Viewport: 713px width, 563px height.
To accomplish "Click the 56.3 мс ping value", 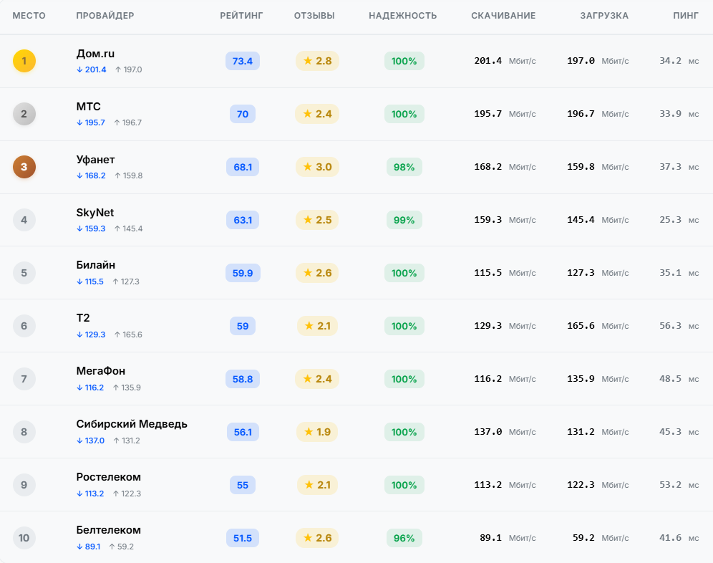I will (x=679, y=326).
